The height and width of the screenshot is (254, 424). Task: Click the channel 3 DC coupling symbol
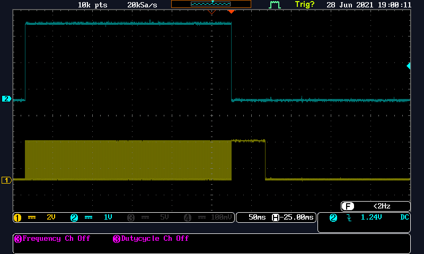click(145, 217)
